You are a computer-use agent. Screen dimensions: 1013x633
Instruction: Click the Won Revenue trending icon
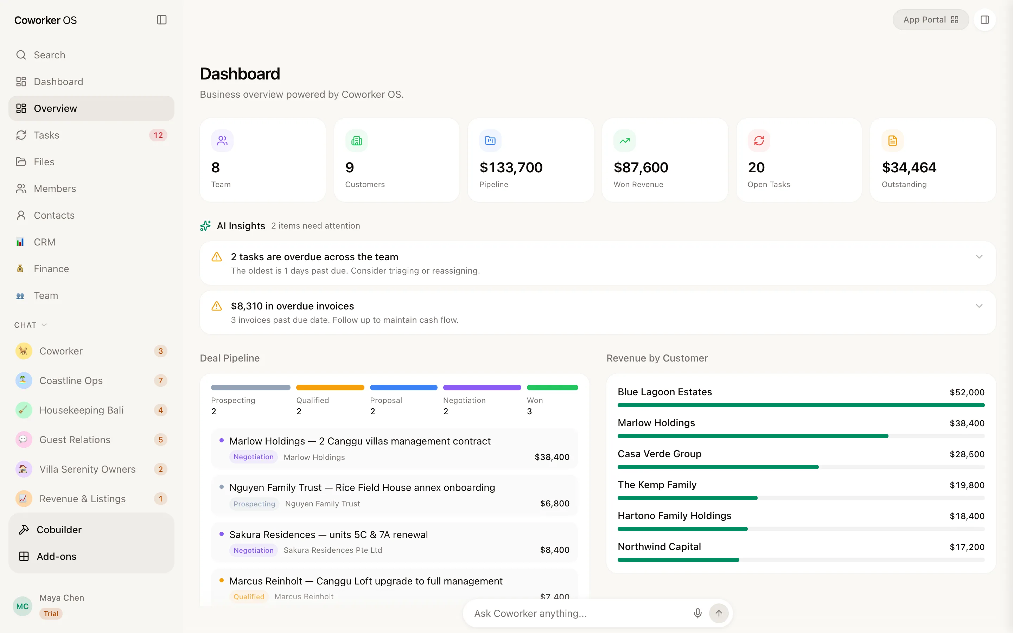click(625, 141)
